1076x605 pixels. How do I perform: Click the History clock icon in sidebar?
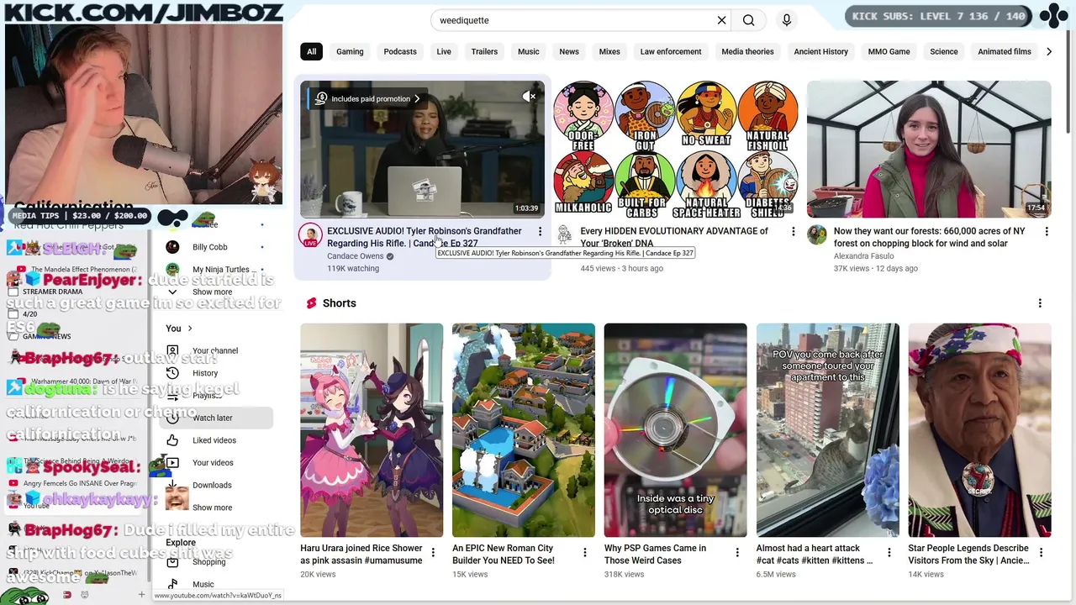tap(172, 373)
